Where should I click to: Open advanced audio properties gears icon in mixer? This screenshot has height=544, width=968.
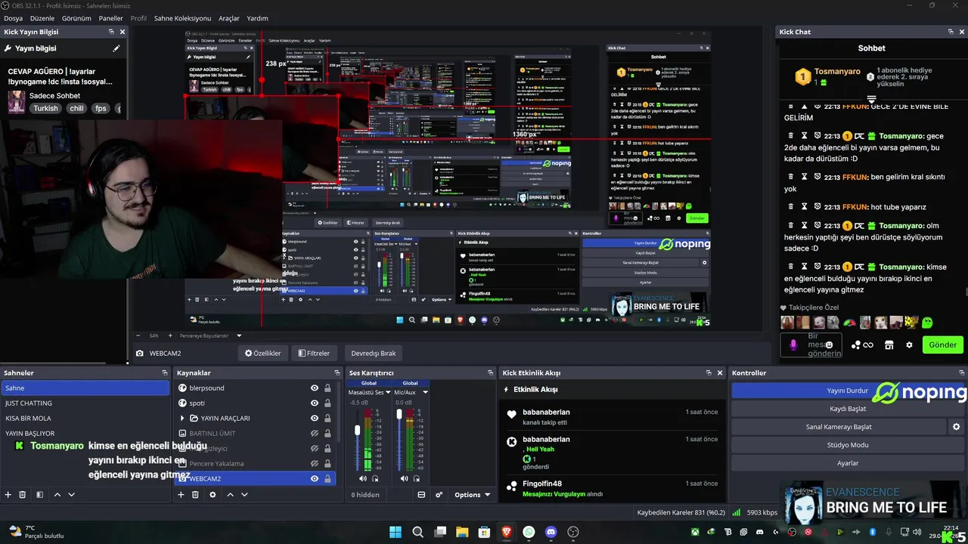pyautogui.click(x=439, y=495)
